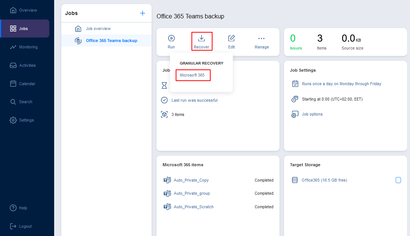
Task: Click the checkmark circle icon for last run
Action: [x=164, y=100]
